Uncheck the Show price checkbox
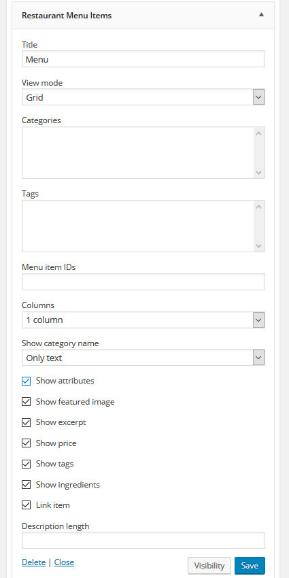 (x=26, y=443)
